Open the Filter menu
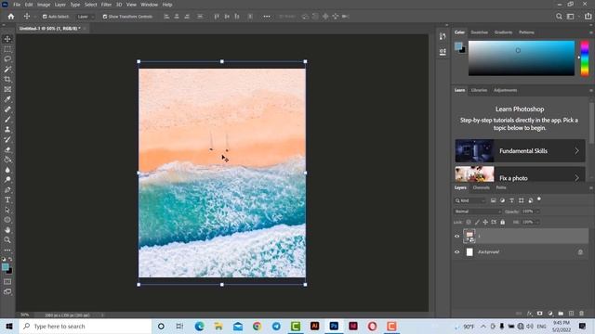The height and width of the screenshot is (334, 595). click(106, 5)
